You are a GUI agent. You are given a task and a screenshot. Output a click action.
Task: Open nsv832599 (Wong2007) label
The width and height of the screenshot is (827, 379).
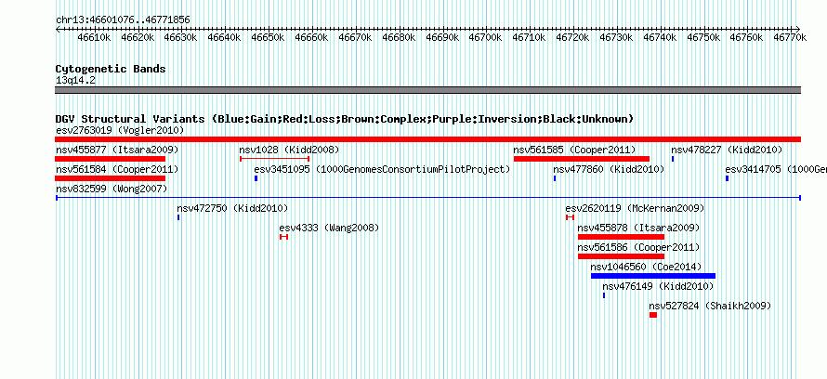click(x=112, y=189)
